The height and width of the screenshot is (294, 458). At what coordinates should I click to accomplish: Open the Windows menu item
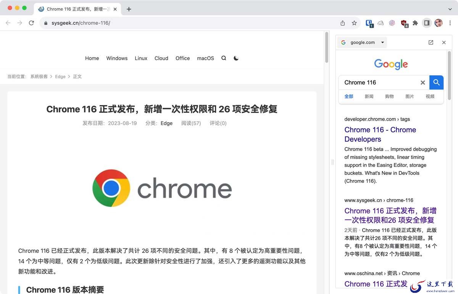click(x=117, y=58)
